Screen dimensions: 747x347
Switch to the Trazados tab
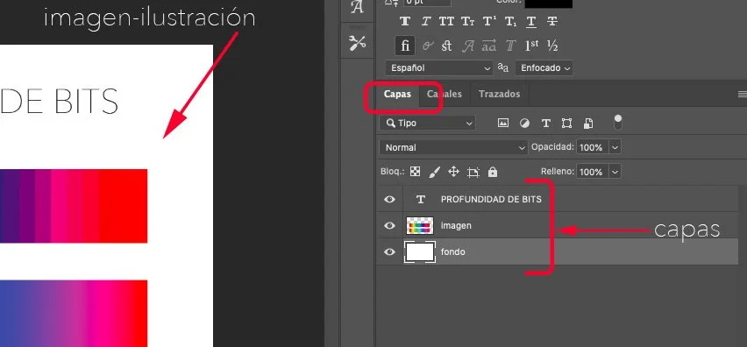pos(499,95)
